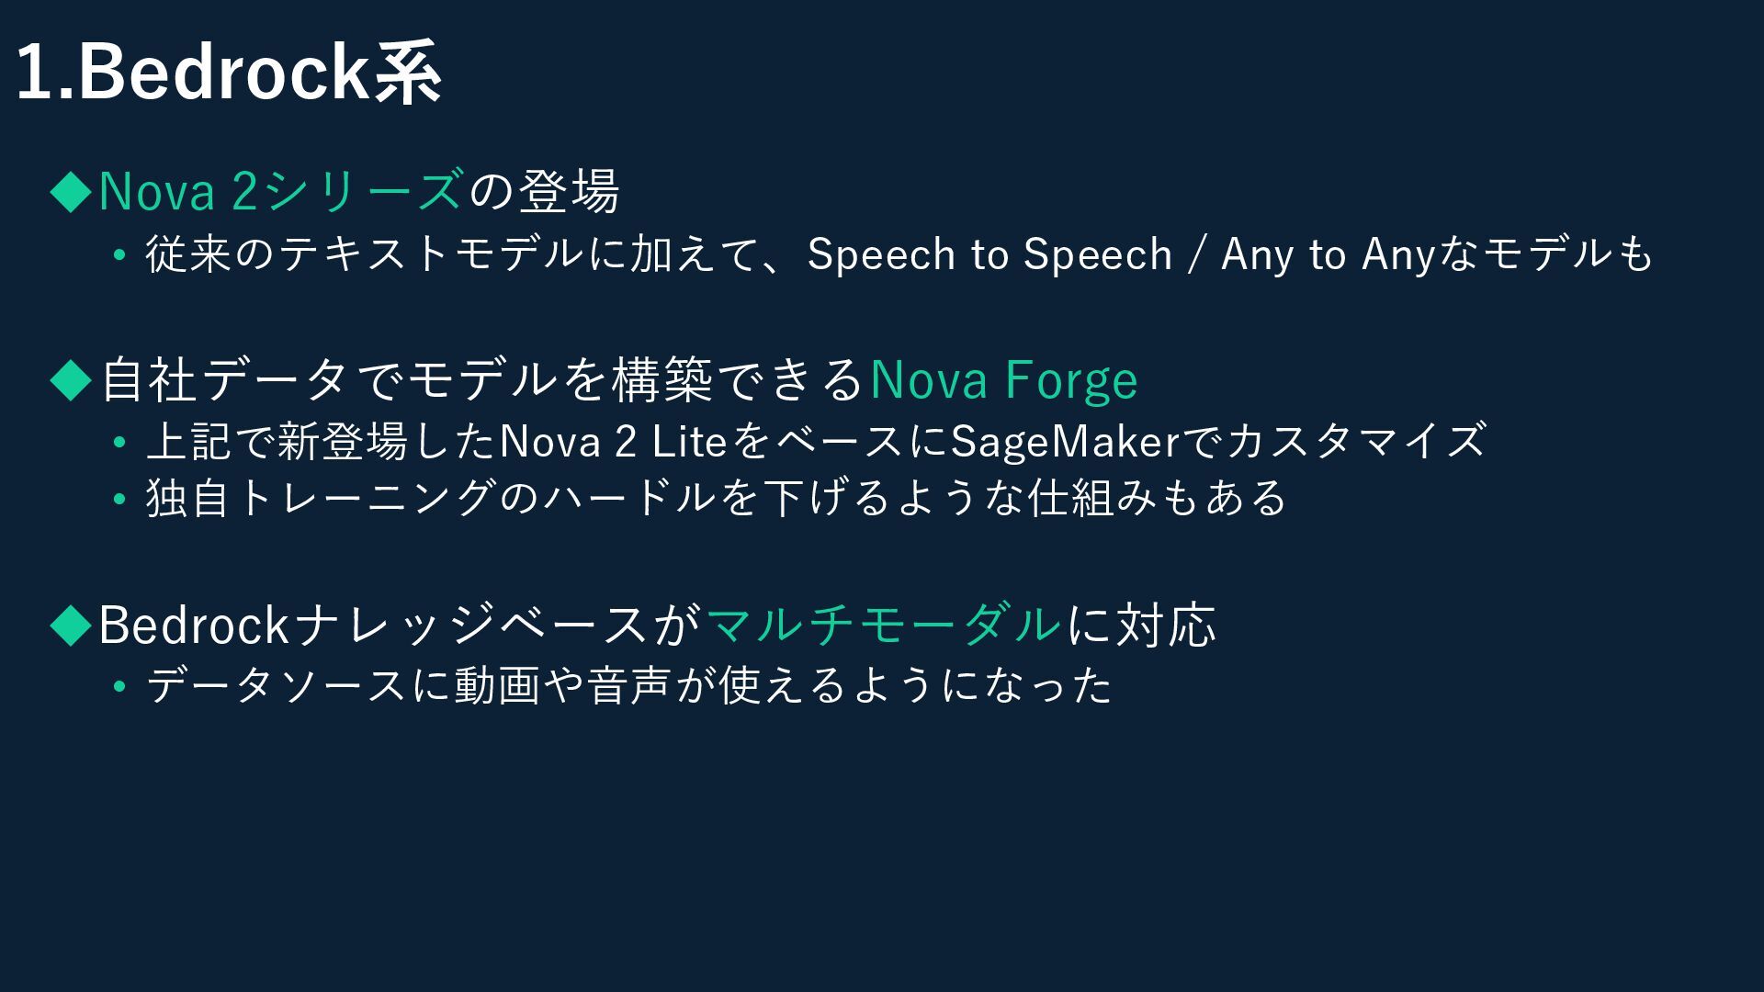
Task: Click the dot bullet before "従来のテキストモデル"
Action: tap(119, 255)
